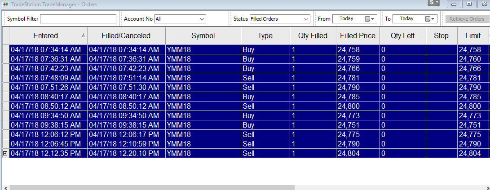The image size is (490, 190).
Task: Open the To date calendar picker
Action: click(430, 19)
